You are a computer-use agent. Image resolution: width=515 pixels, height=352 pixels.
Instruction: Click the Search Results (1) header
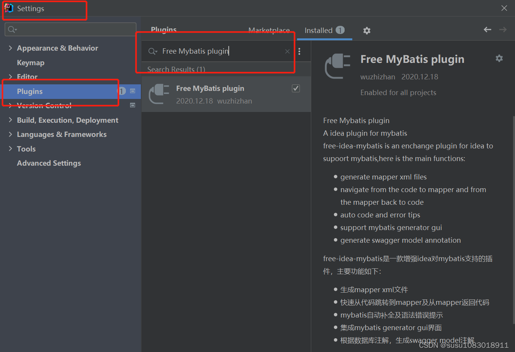pos(176,69)
